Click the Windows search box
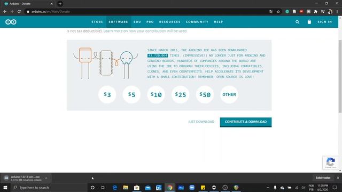 (49, 187)
